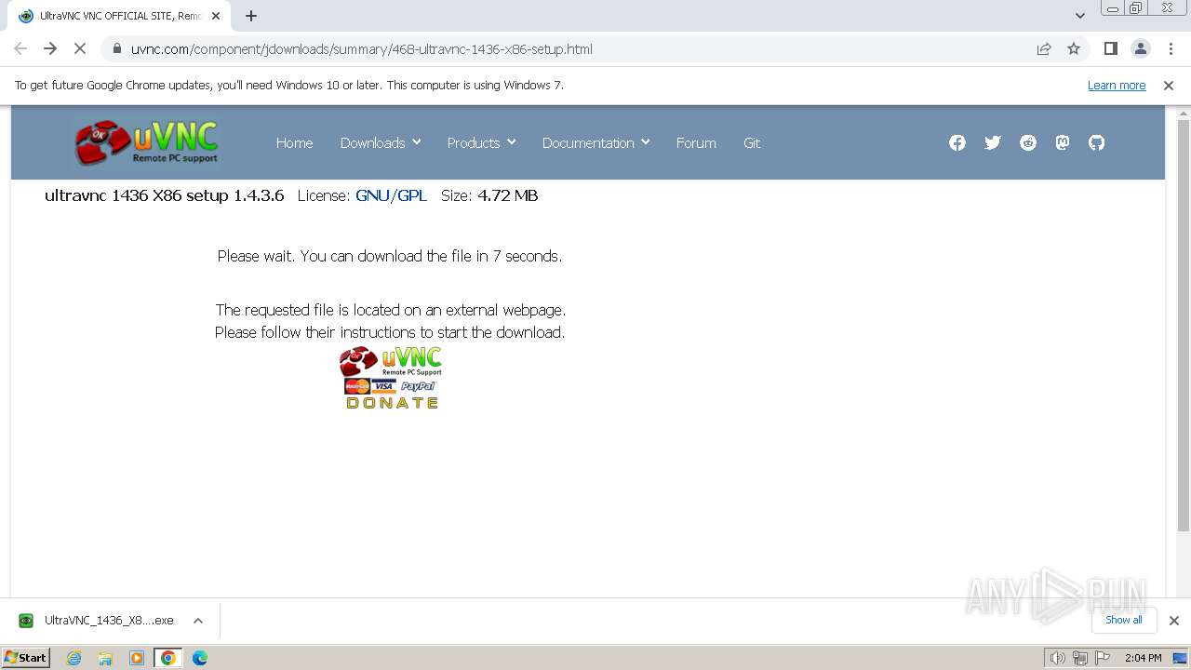This screenshot has height=670, width=1191.
Task: Open Chrome three-dot menu
Action: click(1171, 48)
